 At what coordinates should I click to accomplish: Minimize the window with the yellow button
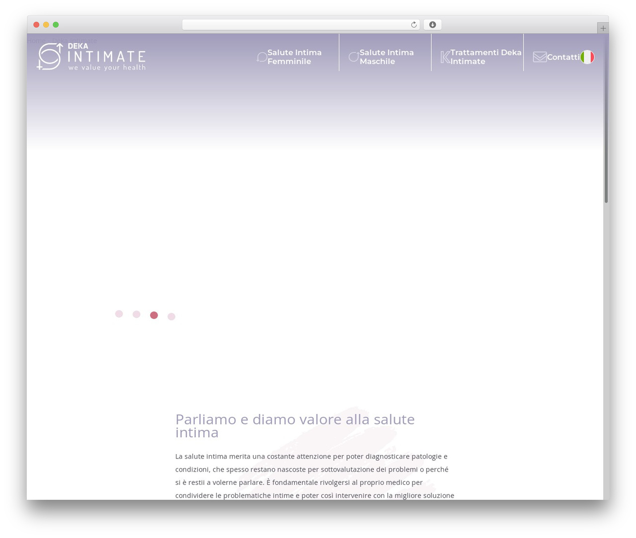pyautogui.click(x=46, y=25)
